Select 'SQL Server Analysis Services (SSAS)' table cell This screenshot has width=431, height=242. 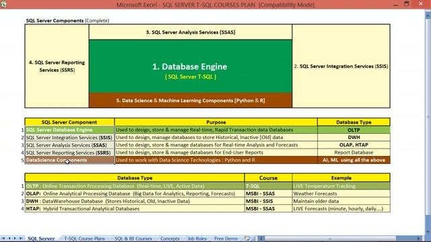tap(69, 145)
